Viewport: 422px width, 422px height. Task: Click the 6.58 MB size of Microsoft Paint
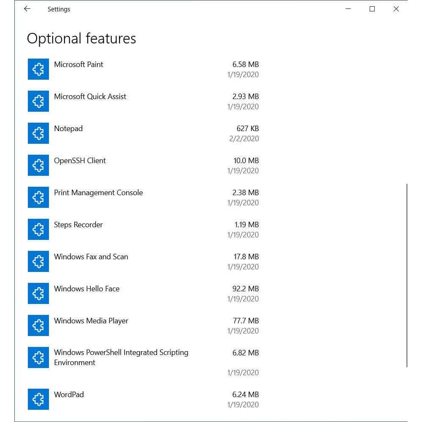246,65
